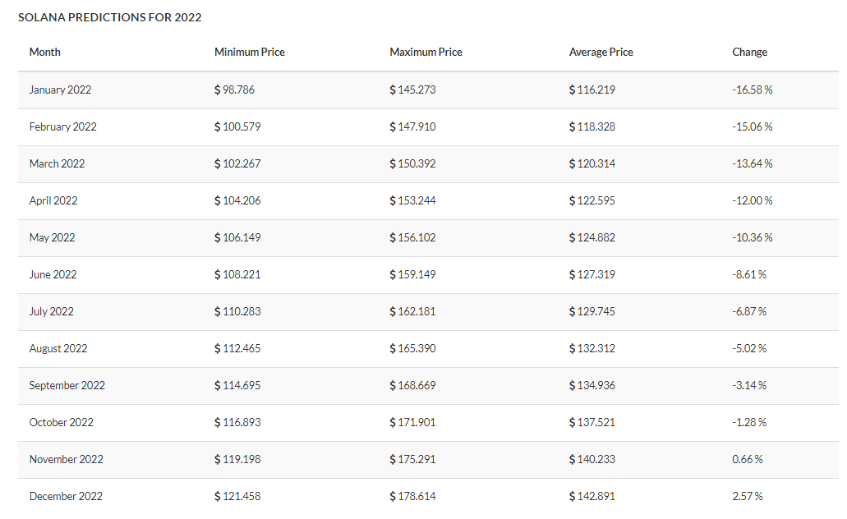Click the 2.57 % change value
Viewport: 847px width, 519px height.
tap(748, 496)
